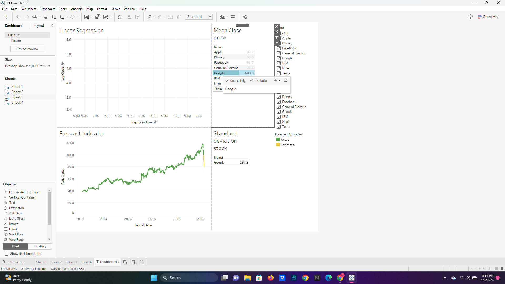The width and height of the screenshot is (505, 284).
Task: Sort ascending using the toolbar icon
Action: [129, 17]
